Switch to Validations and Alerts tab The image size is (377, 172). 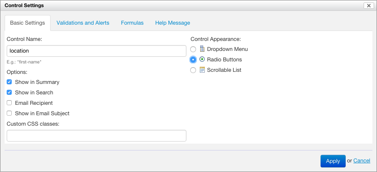(x=83, y=23)
